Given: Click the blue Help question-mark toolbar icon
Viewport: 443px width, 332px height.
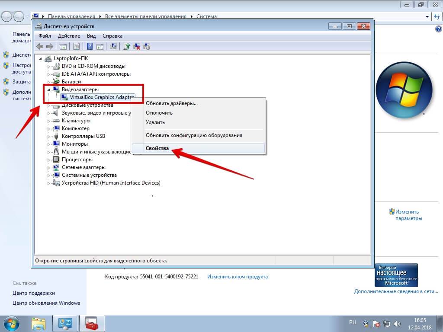Looking at the screenshot, I should (90, 46).
